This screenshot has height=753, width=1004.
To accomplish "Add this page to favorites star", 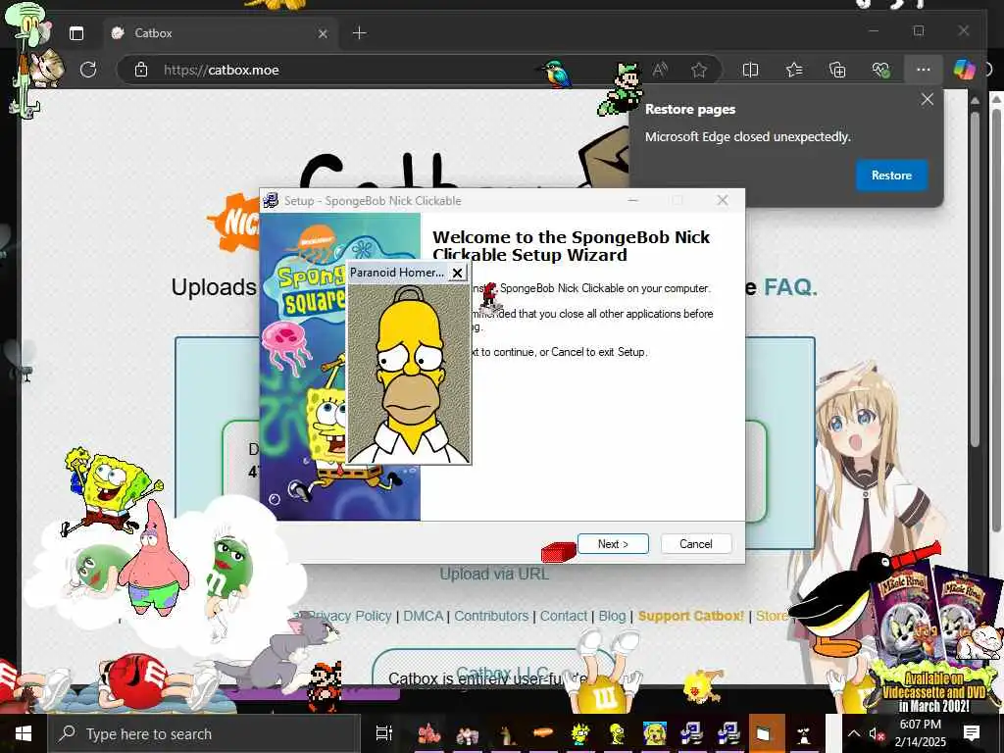I will tap(698, 70).
